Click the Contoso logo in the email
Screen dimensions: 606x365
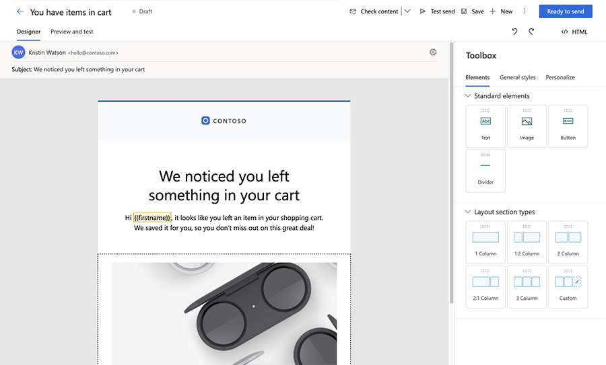pos(224,121)
